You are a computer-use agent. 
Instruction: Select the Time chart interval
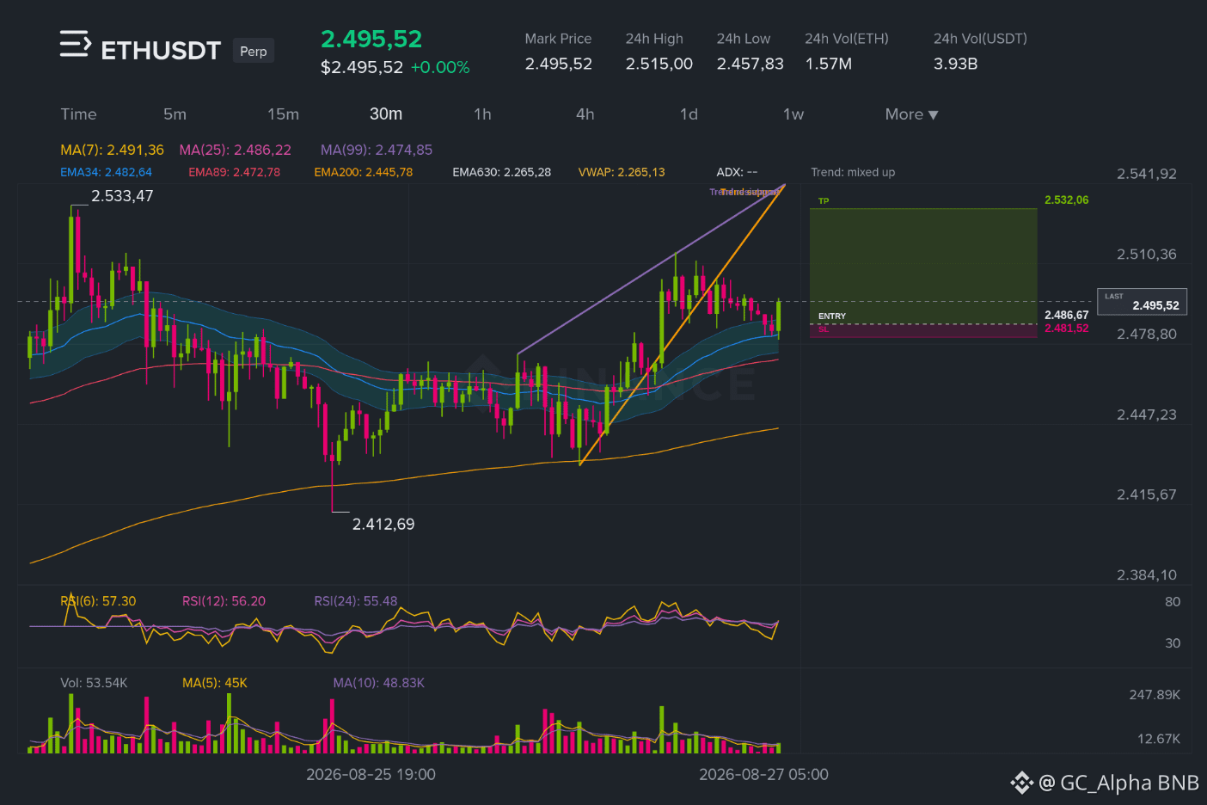click(78, 114)
